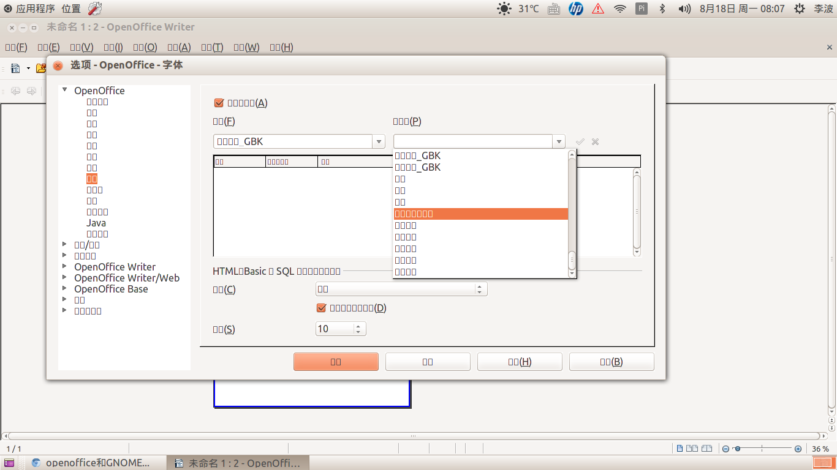Viewport: 837px width, 470px height.
Task: Select single-page view layout icon in status bar
Action: click(x=681, y=449)
